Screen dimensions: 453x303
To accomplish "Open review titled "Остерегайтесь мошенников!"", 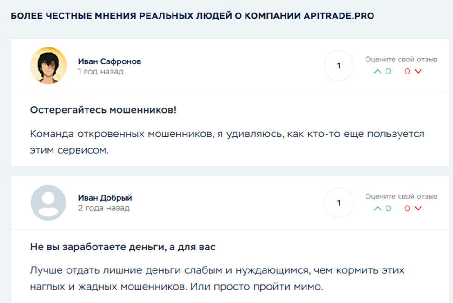I will click(103, 110).
